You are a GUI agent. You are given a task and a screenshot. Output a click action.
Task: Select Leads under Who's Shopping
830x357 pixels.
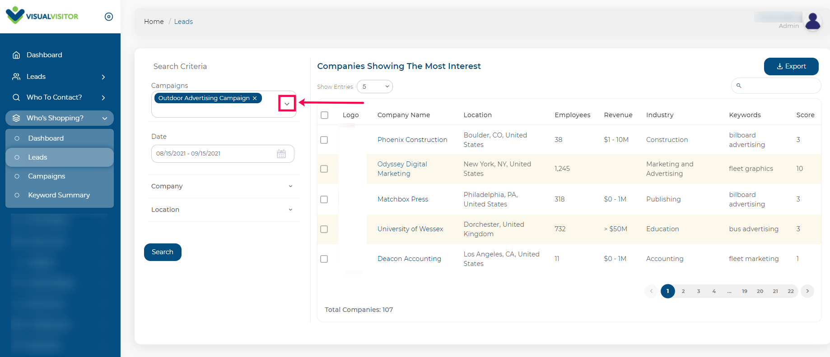tap(60, 157)
